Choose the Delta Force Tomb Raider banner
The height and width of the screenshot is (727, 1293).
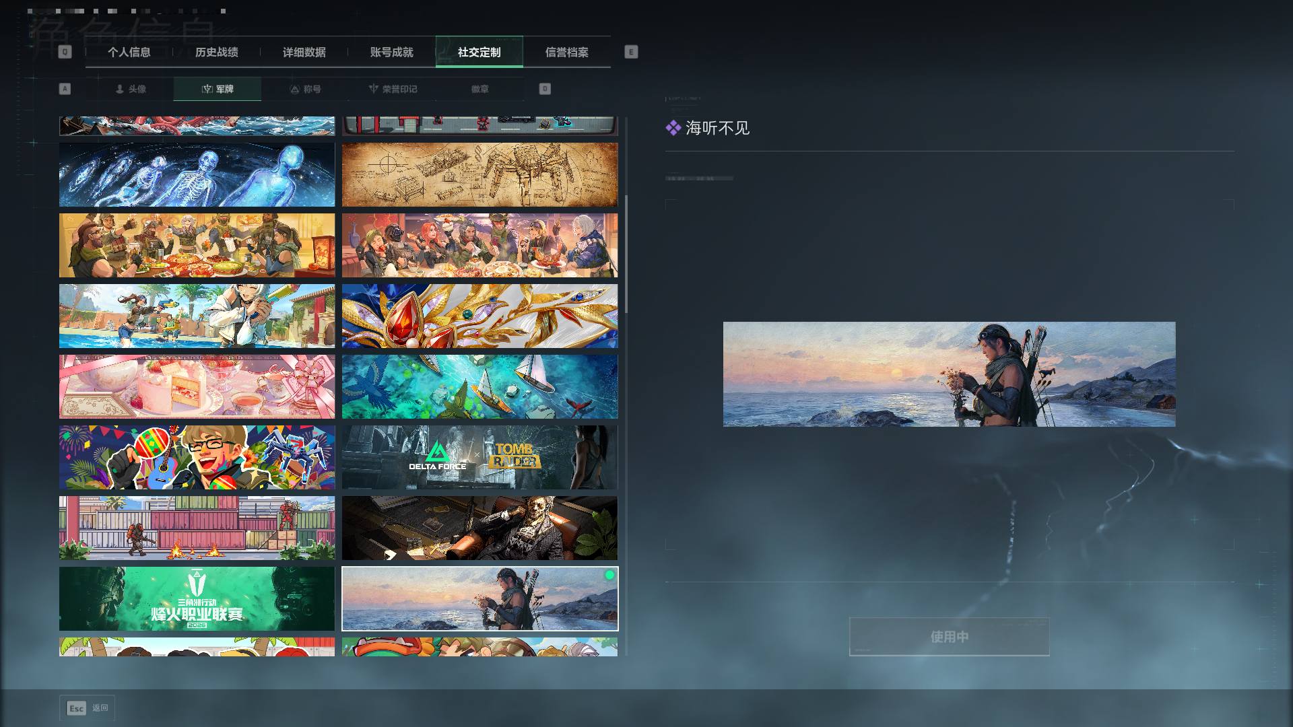(479, 457)
